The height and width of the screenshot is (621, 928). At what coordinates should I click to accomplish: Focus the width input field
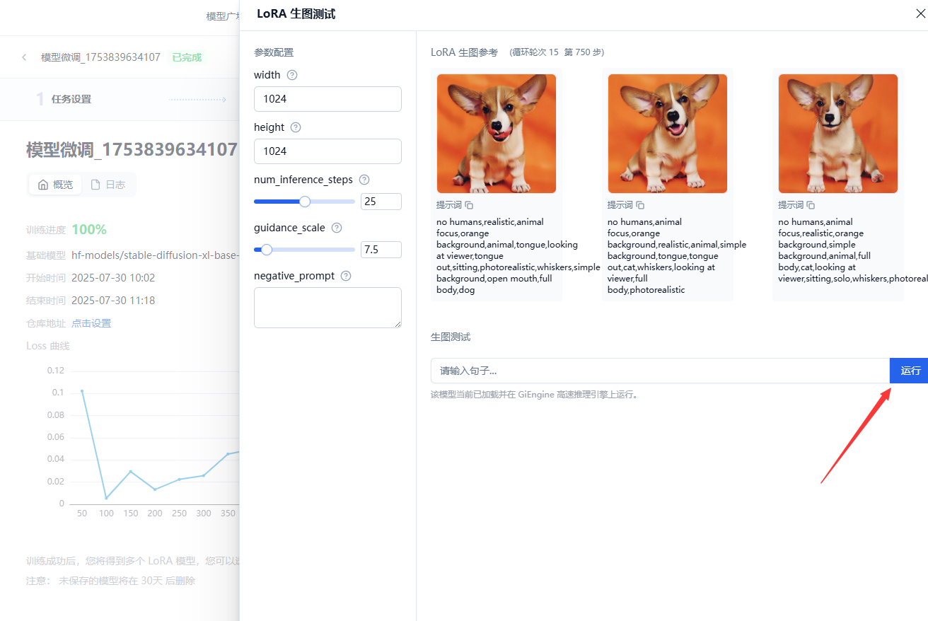pos(327,99)
